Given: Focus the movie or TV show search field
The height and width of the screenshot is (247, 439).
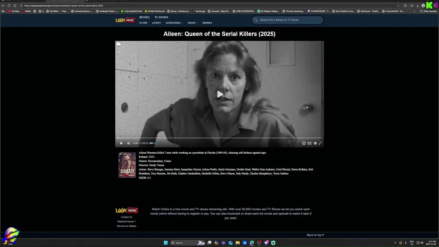Looking at the screenshot, I should coord(287,20).
